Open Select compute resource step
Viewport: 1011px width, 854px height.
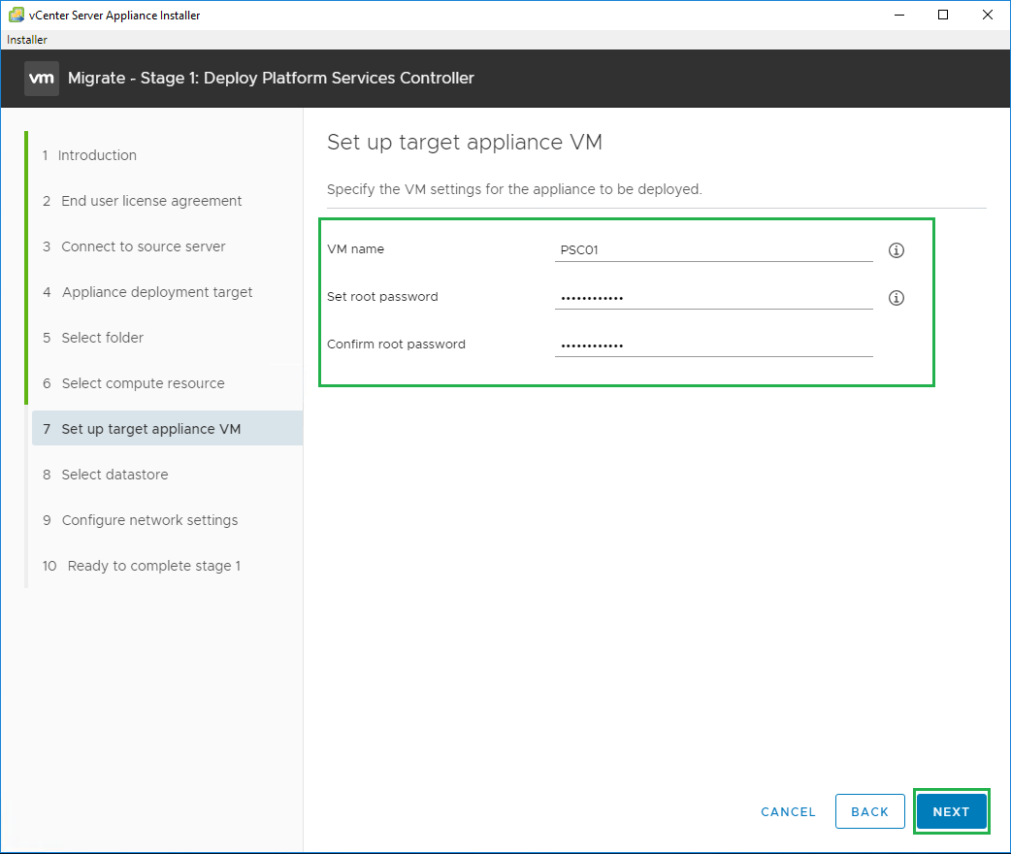143,383
